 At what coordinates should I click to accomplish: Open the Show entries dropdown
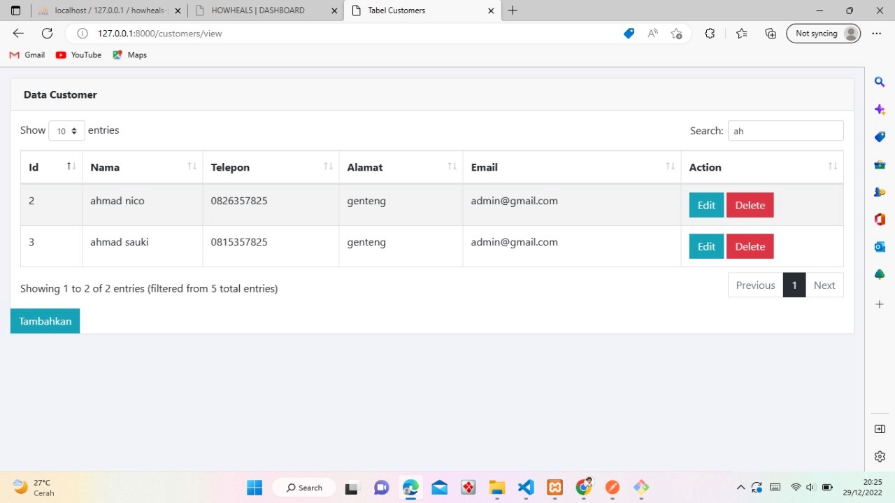(x=66, y=131)
